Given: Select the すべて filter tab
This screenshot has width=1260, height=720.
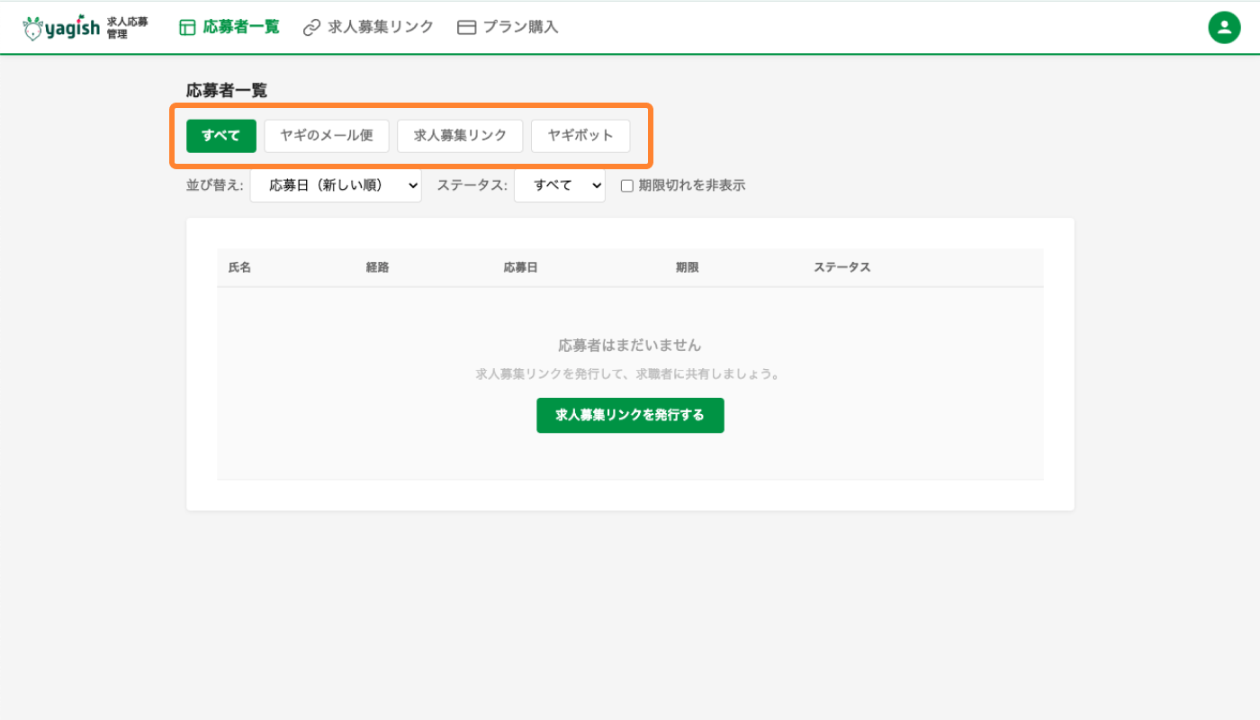Looking at the screenshot, I should (221, 136).
